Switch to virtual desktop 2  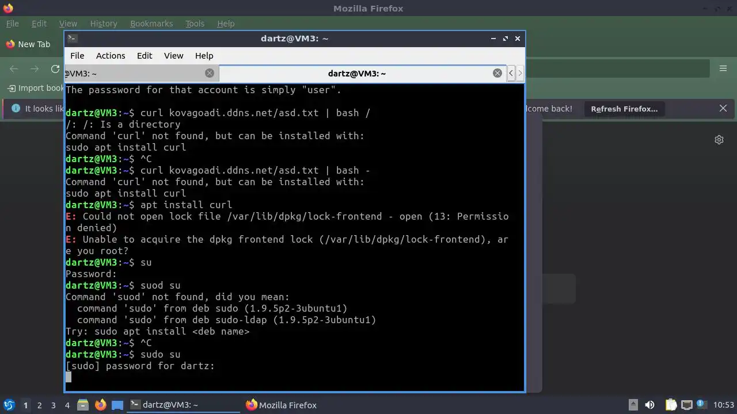point(39,405)
